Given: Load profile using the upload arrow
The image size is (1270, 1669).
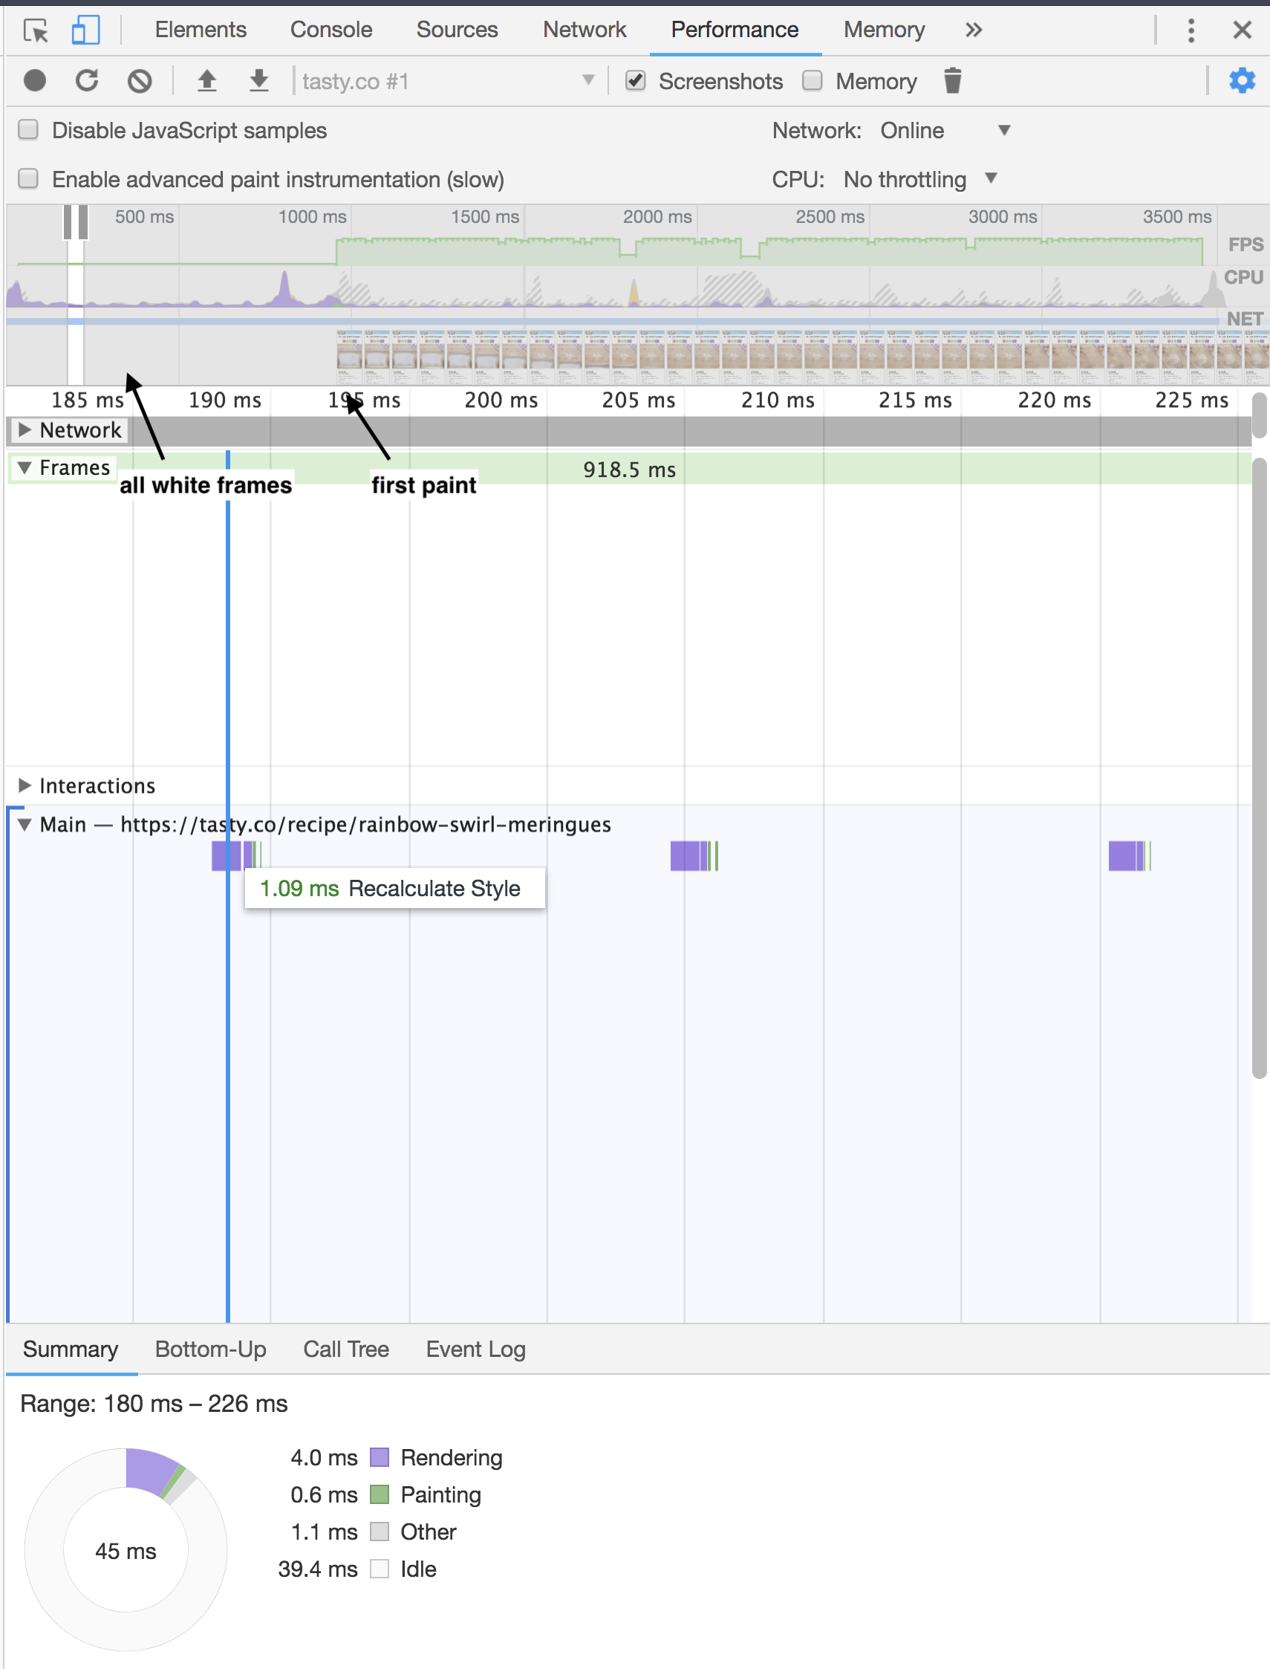Looking at the screenshot, I should click(x=206, y=80).
